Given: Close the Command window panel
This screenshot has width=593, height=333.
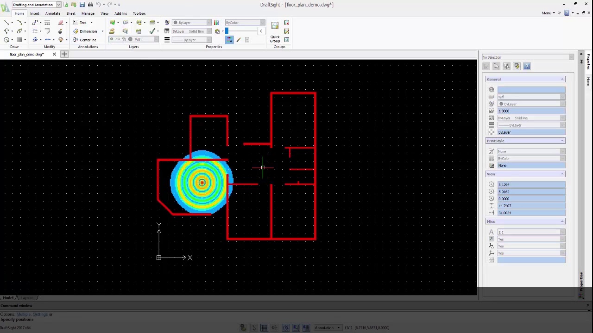Looking at the screenshot, I should click(588, 306).
